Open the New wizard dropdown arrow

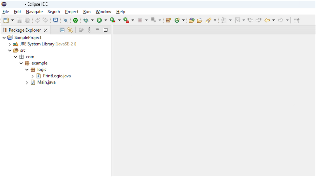(12, 20)
